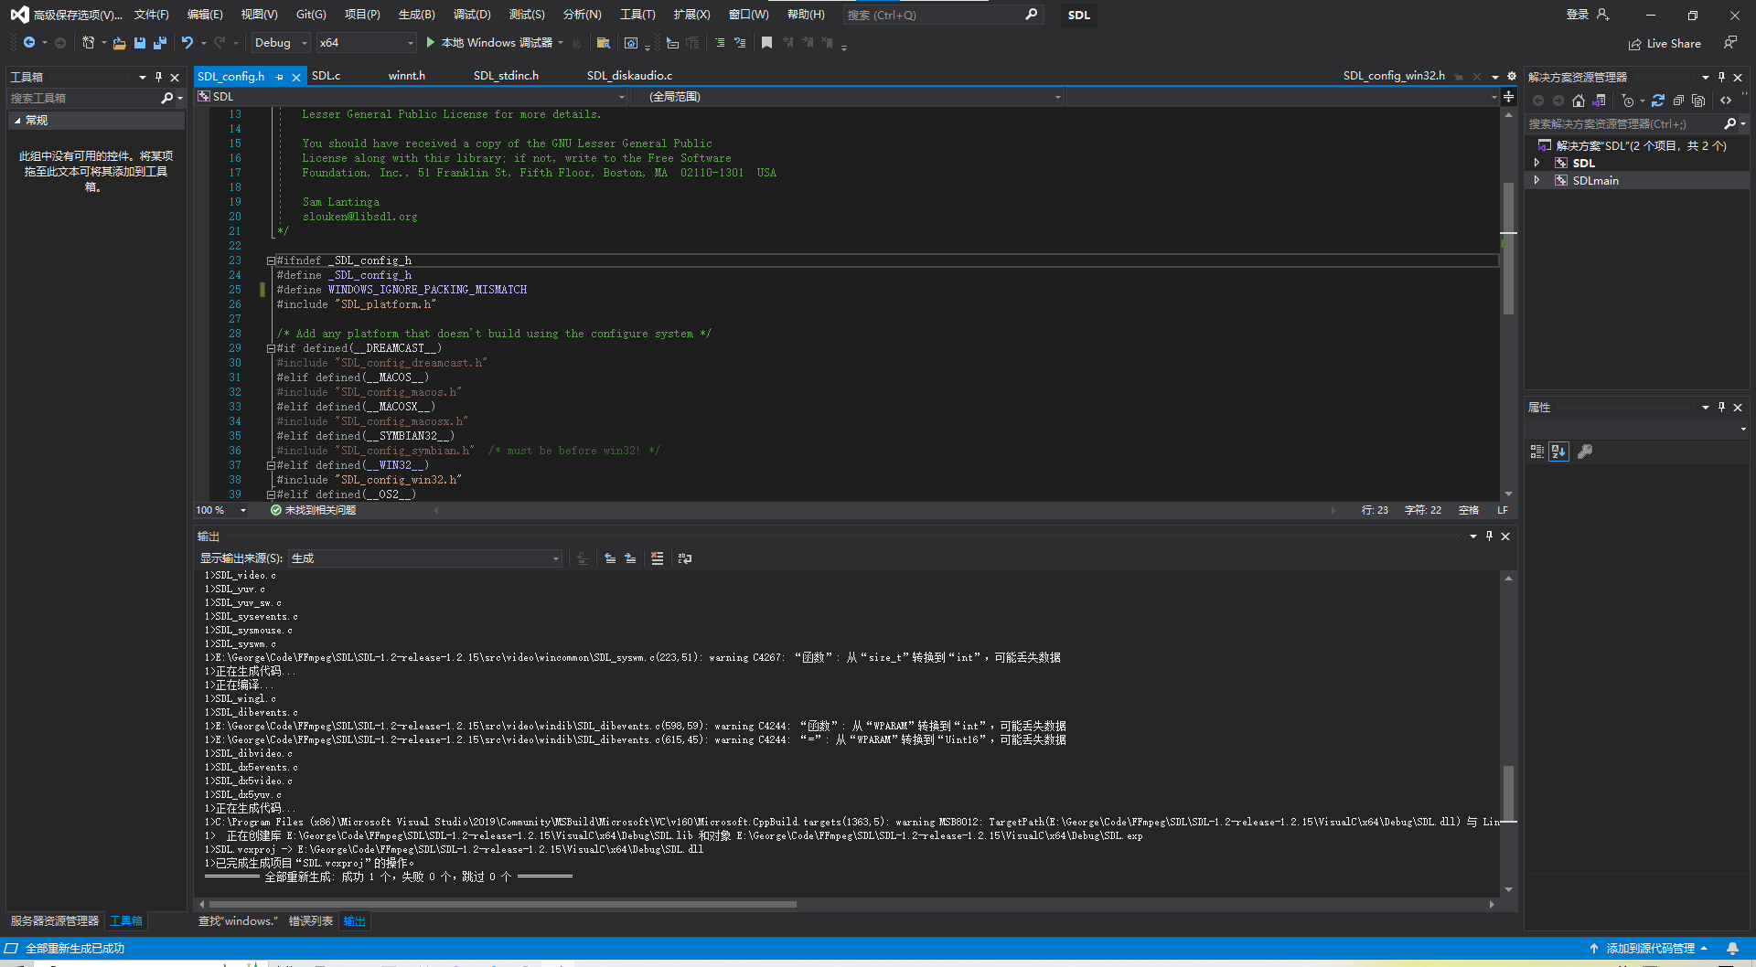Image resolution: width=1756 pixels, height=967 pixels.
Task: Click the View Code icon in Solution Explorer
Action: [1726, 101]
